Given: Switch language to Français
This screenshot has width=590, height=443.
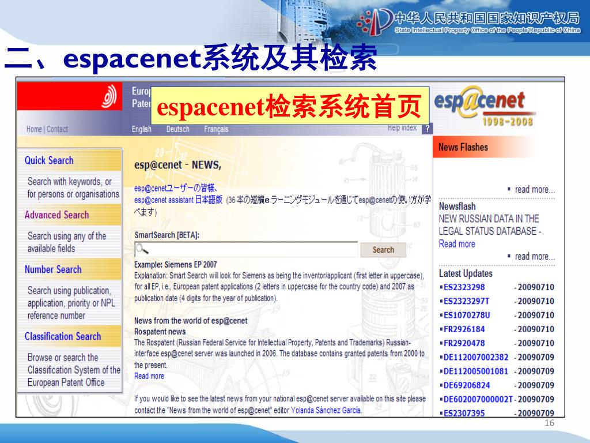Looking at the screenshot, I should 216,129.
